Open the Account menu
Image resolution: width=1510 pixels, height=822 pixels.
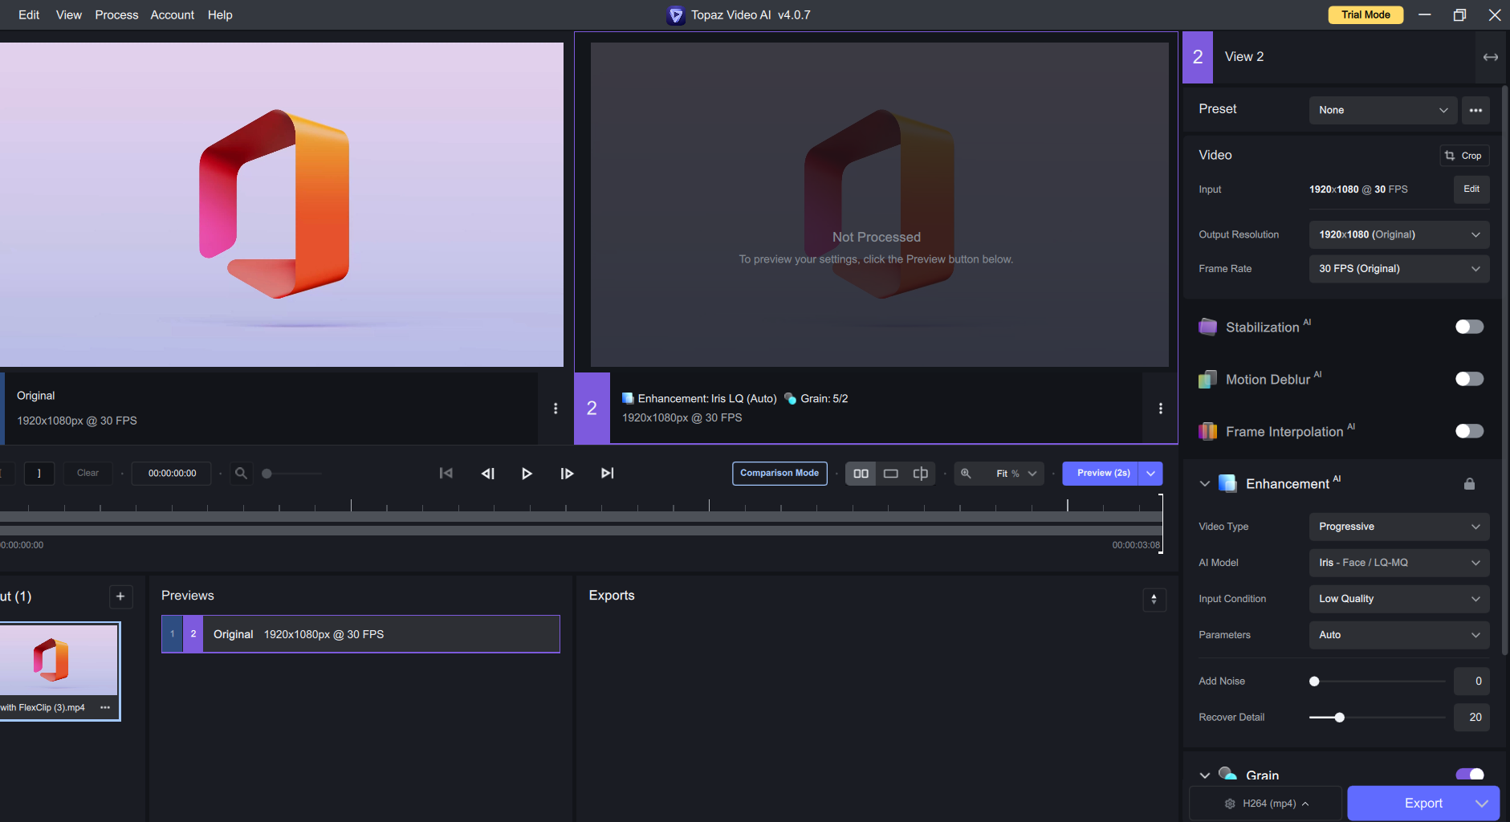pyautogui.click(x=173, y=14)
